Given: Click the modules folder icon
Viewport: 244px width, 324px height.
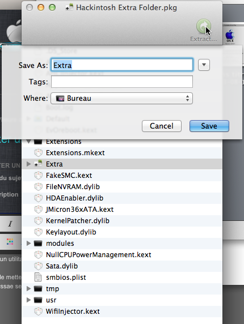Looking at the screenshot, I should (x=38, y=244).
